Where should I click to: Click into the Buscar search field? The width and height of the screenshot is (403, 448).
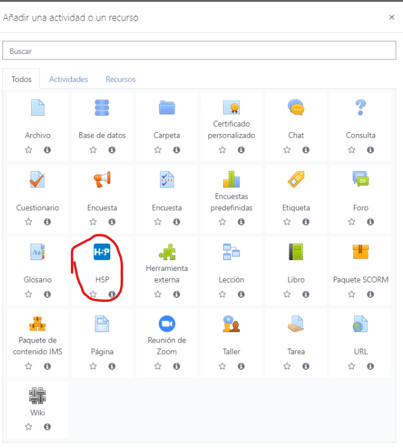tap(199, 50)
